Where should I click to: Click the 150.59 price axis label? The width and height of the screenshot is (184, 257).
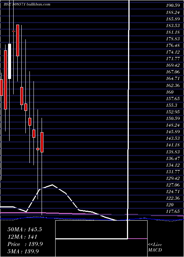(173, 118)
